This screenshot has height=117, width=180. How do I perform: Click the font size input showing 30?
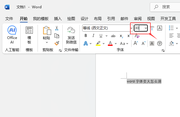[139, 28]
